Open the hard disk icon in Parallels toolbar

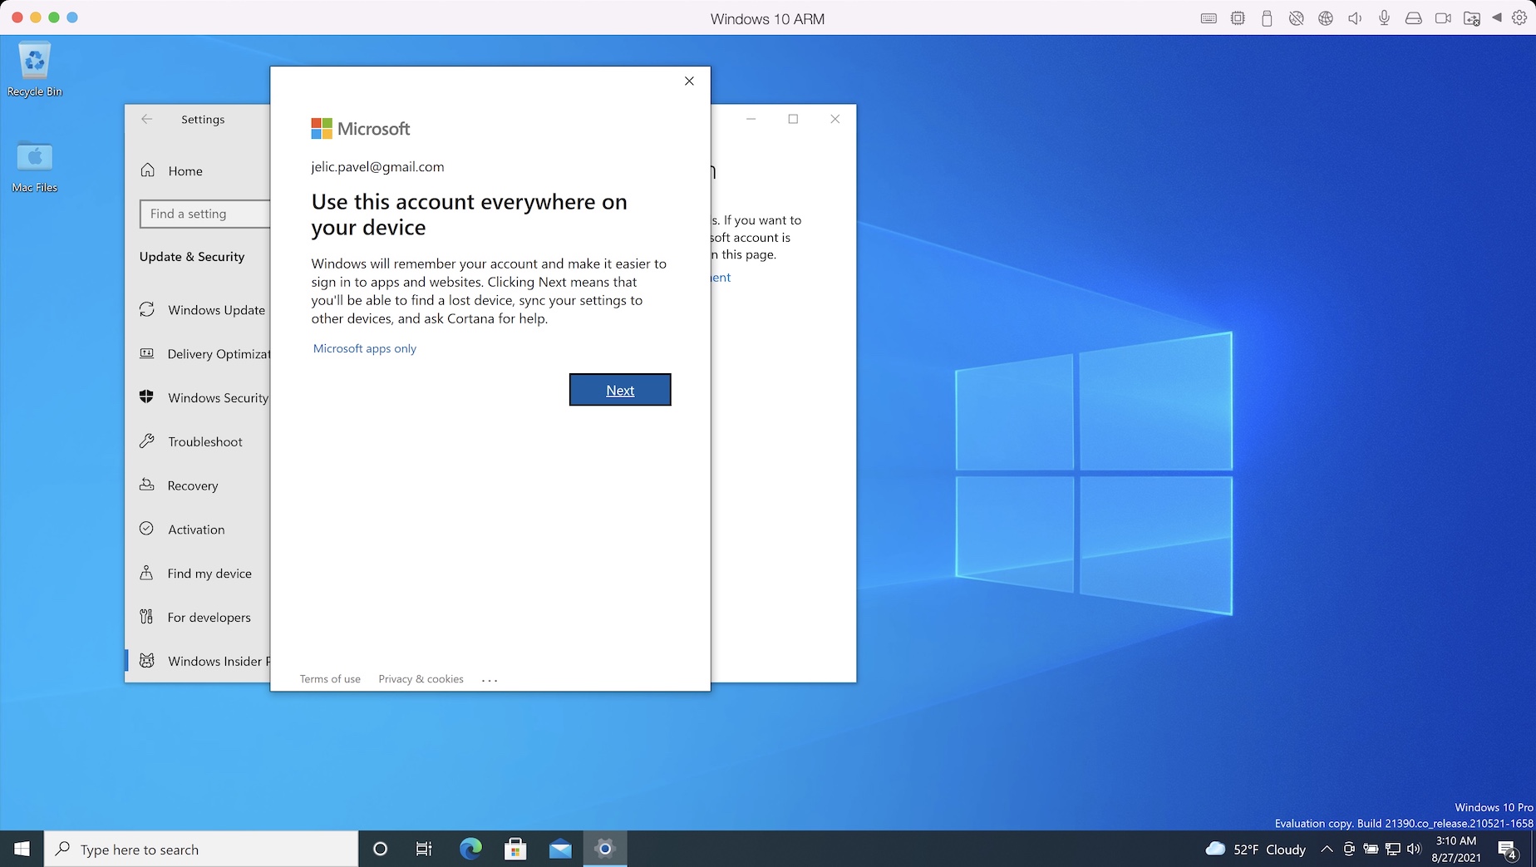click(1413, 18)
